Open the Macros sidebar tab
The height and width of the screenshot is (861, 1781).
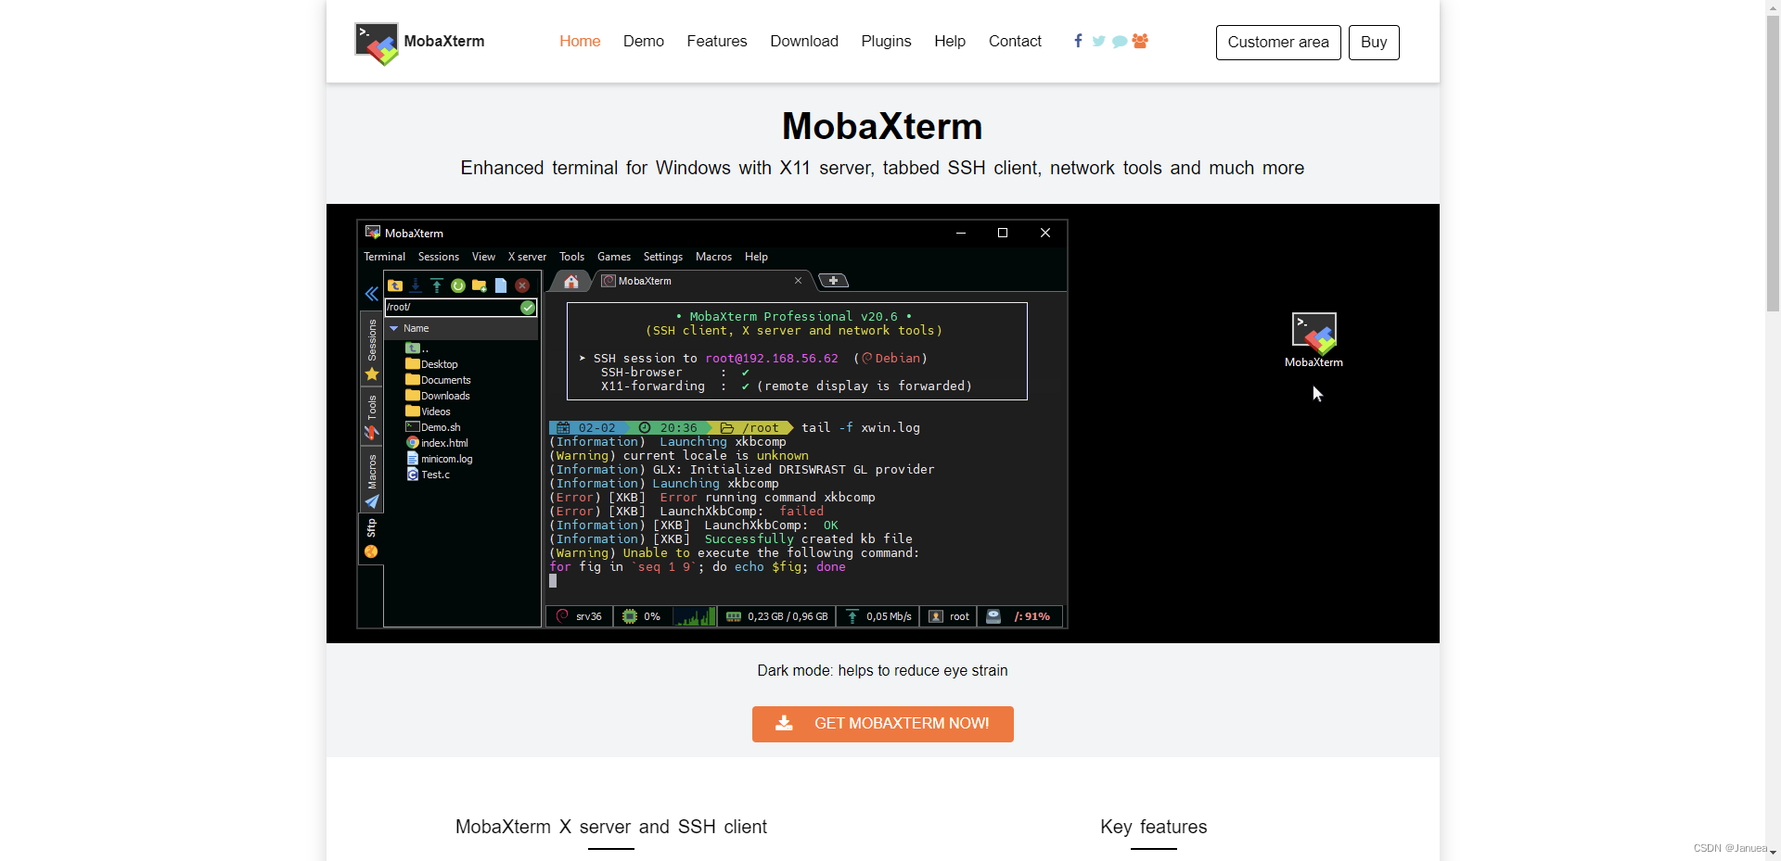372,480
